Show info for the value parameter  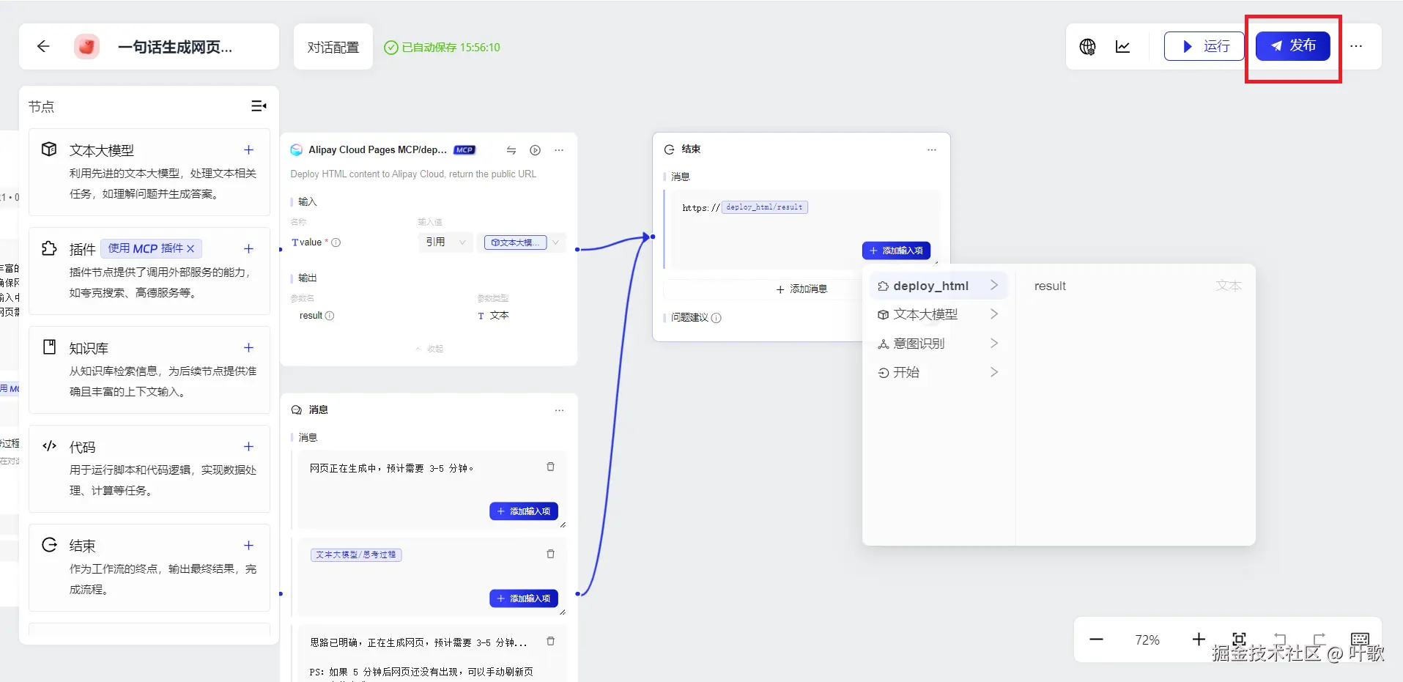(x=336, y=242)
